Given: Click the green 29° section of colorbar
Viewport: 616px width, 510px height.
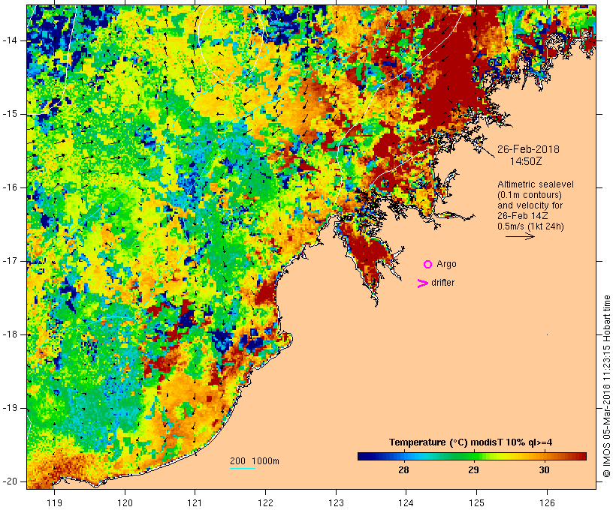Looking at the screenshot, I should tap(474, 456).
